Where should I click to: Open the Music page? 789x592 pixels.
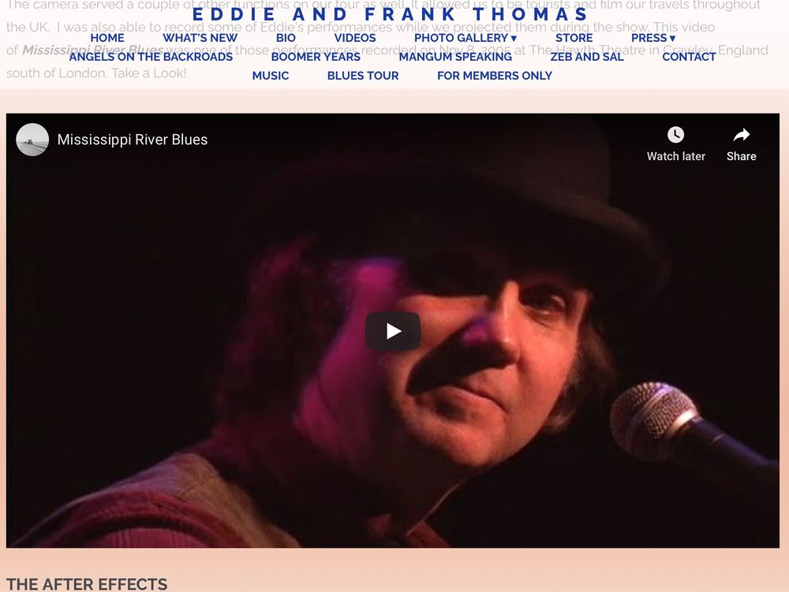coord(270,76)
